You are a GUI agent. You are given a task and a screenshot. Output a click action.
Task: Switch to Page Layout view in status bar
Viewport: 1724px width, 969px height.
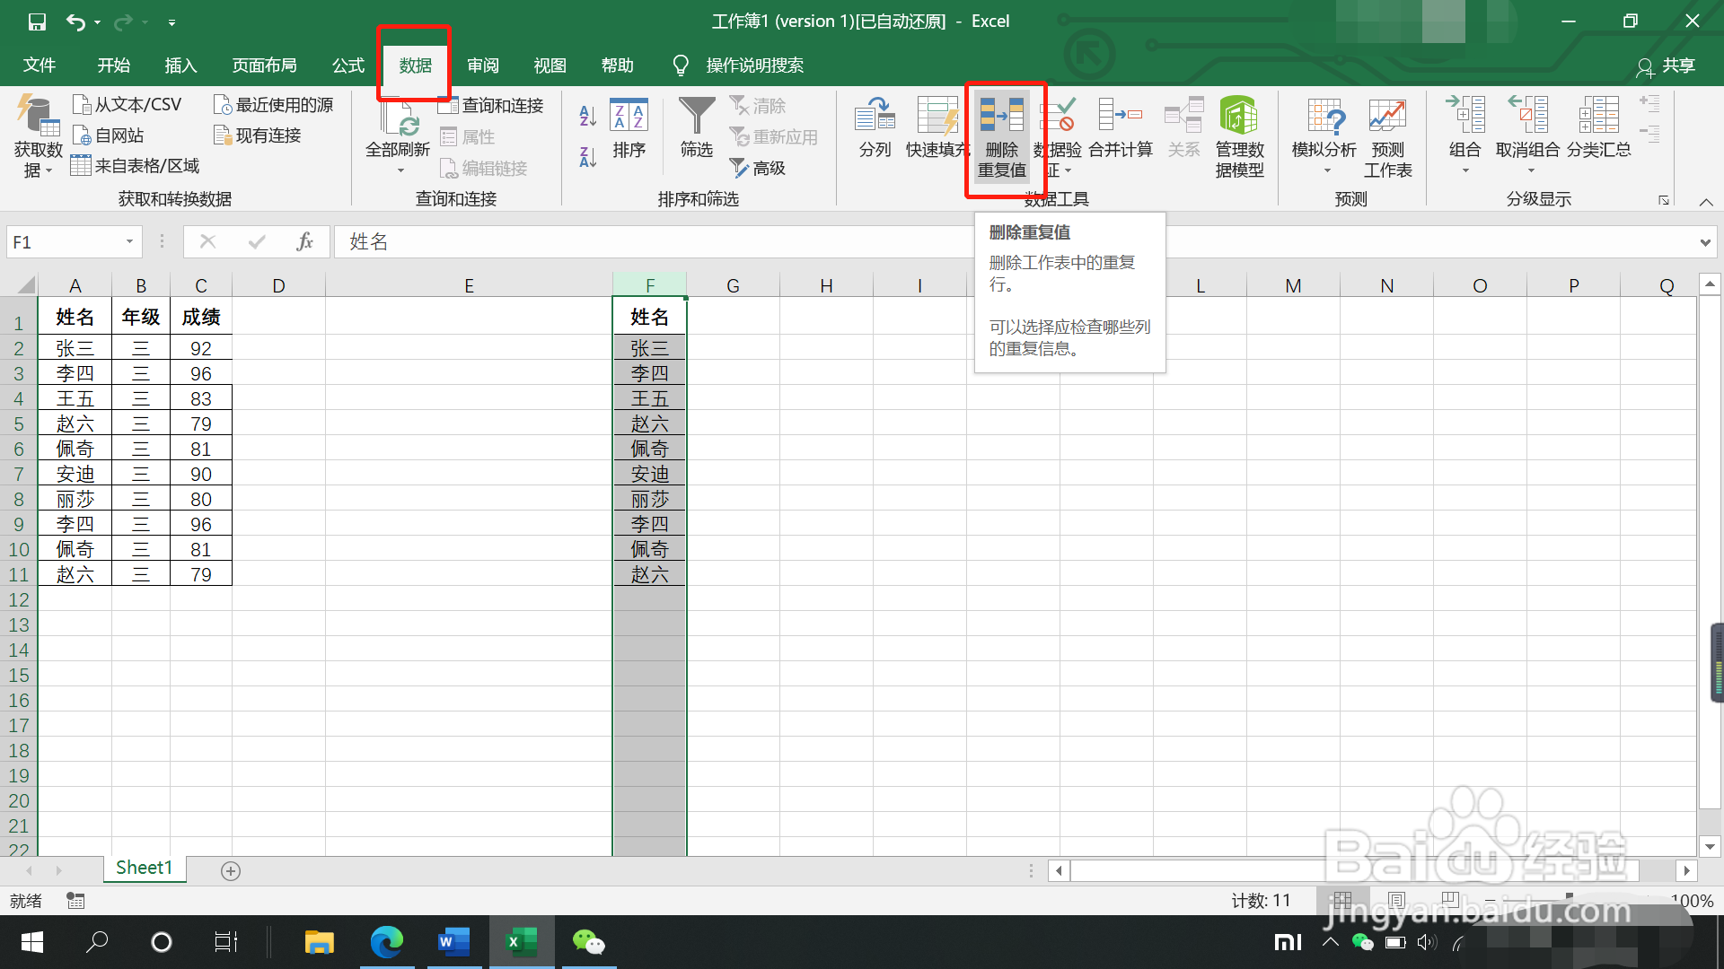[x=1396, y=900]
